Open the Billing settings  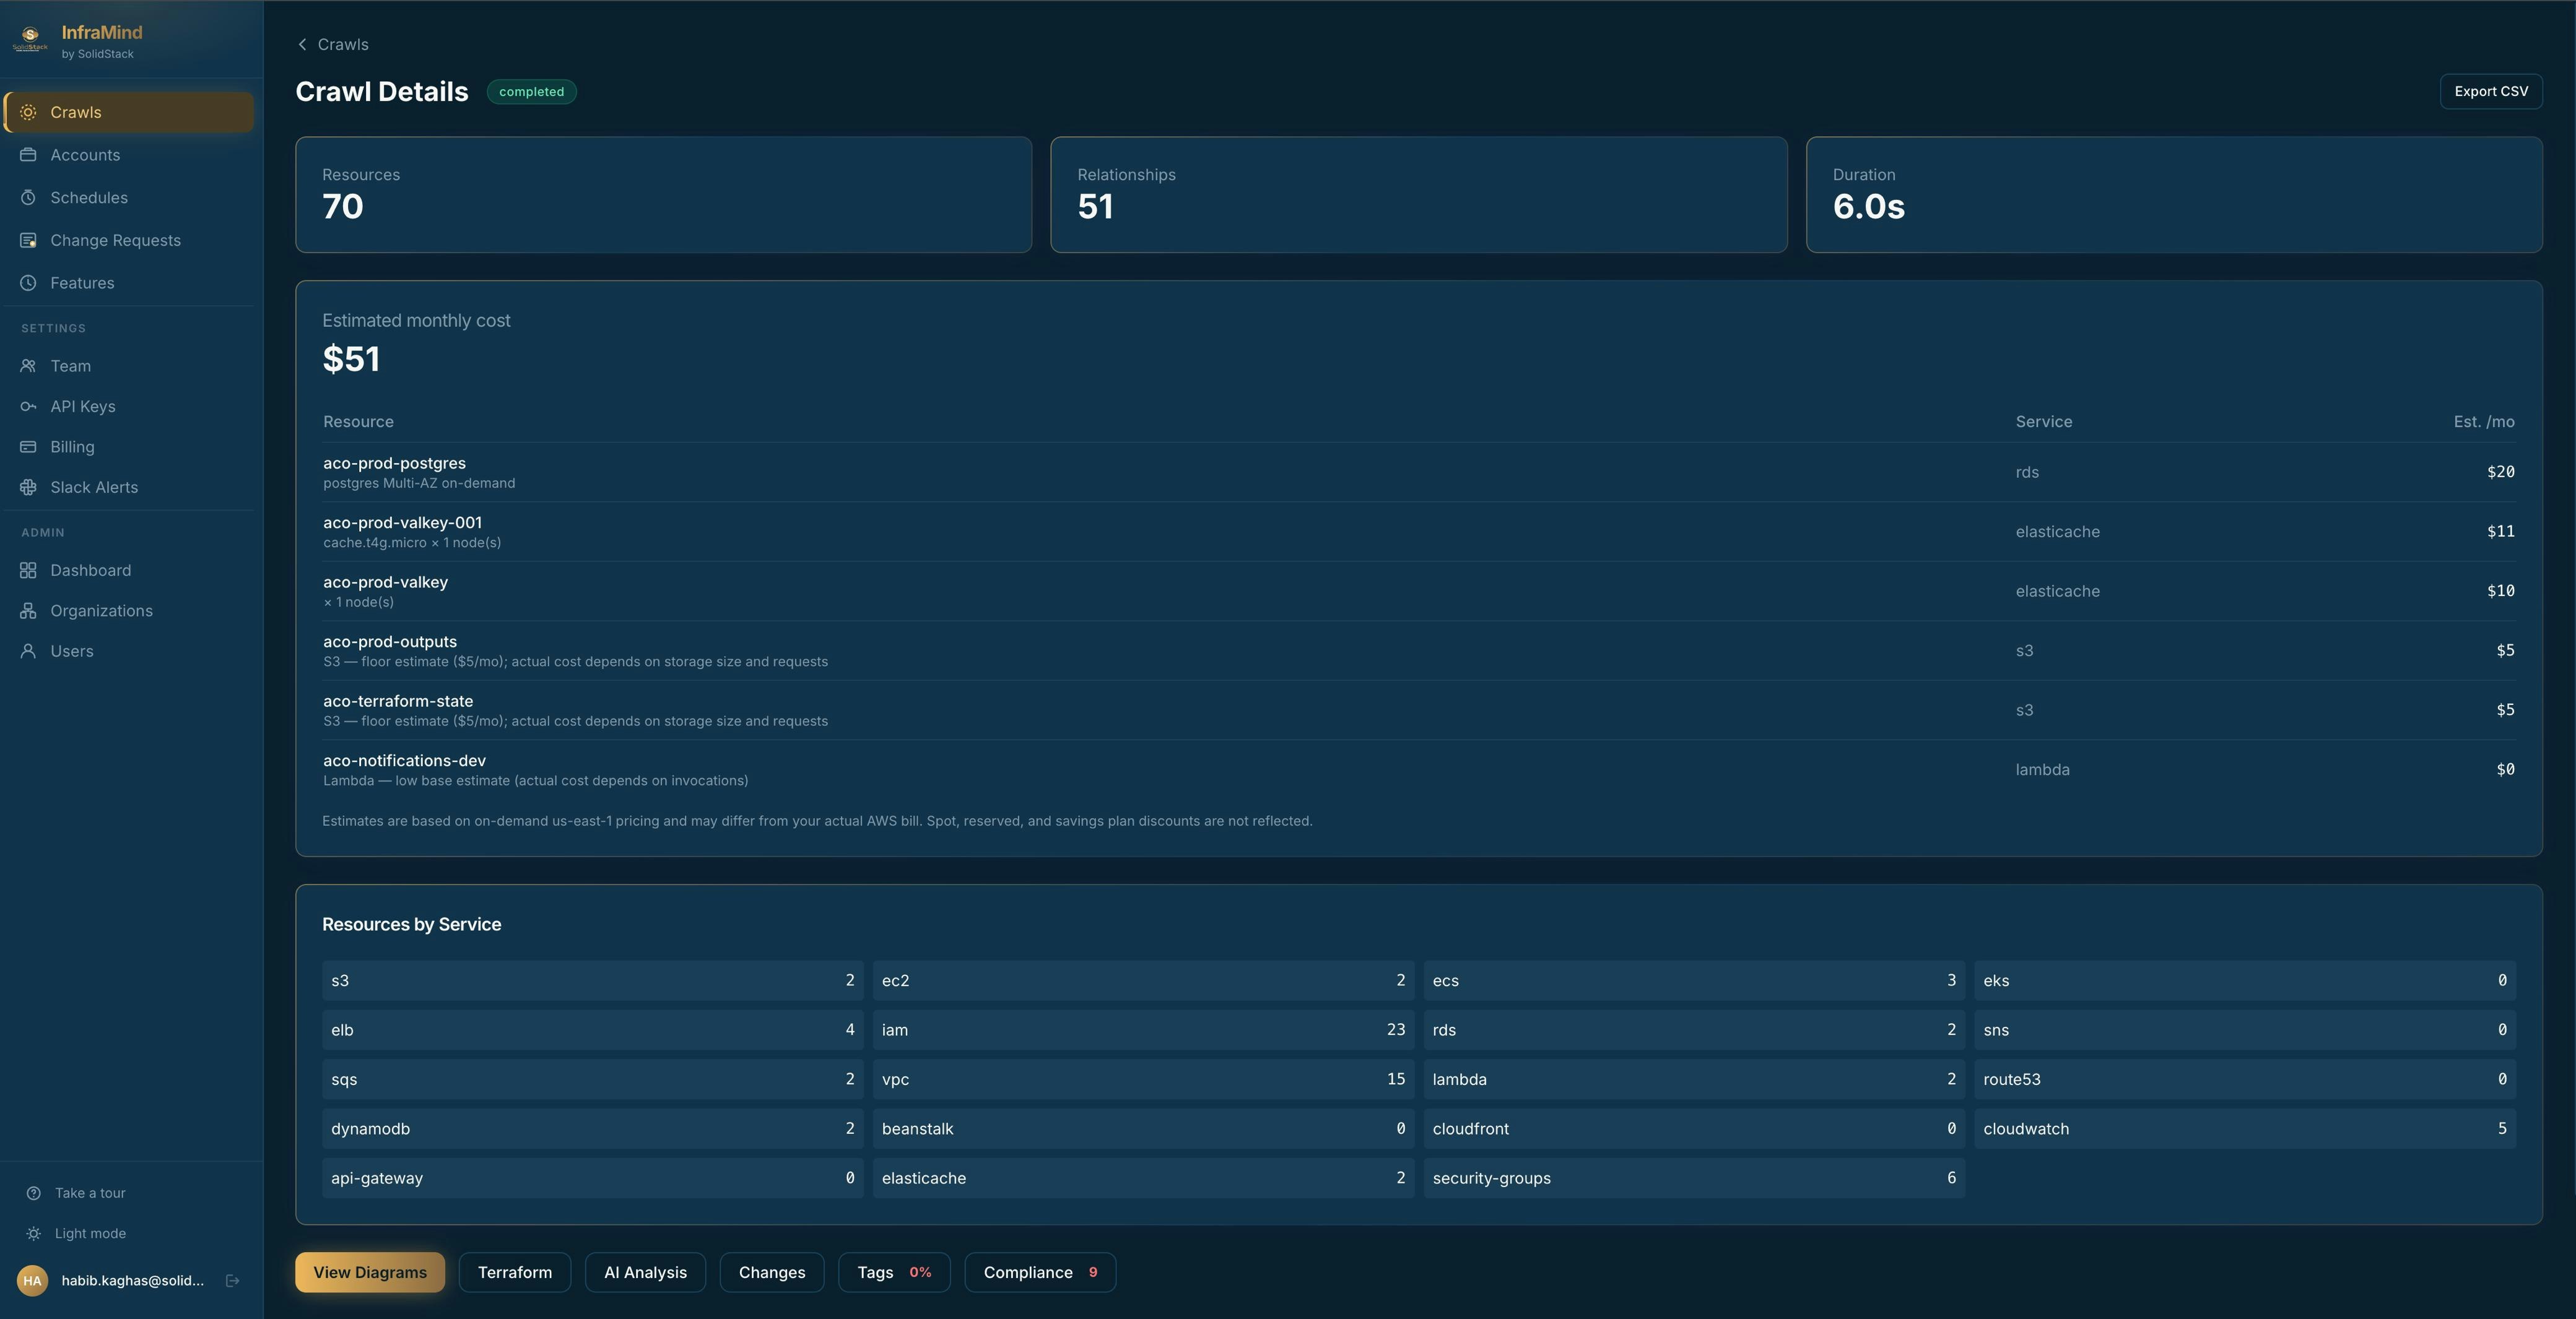128,447
